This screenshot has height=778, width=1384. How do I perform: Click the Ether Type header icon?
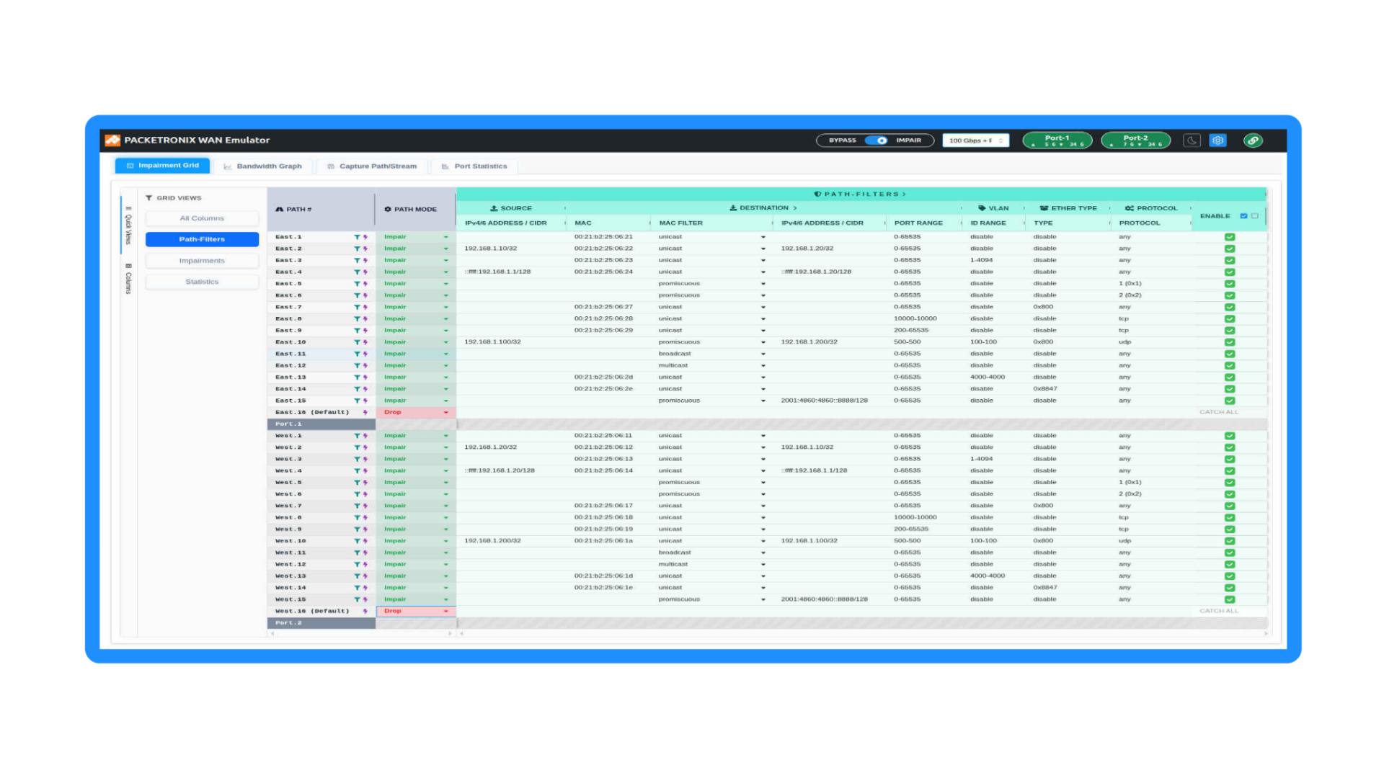pyautogui.click(x=1044, y=208)
